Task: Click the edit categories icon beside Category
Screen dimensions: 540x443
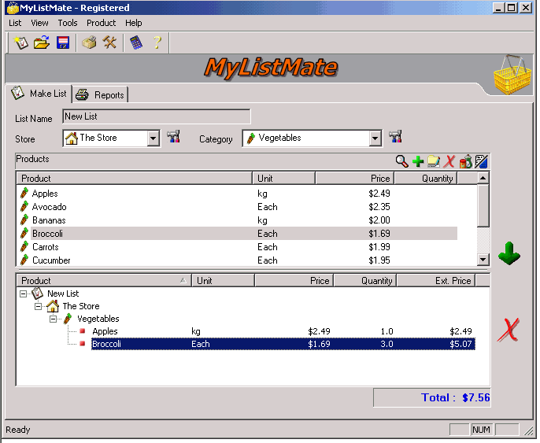Action: click(395, 137)
